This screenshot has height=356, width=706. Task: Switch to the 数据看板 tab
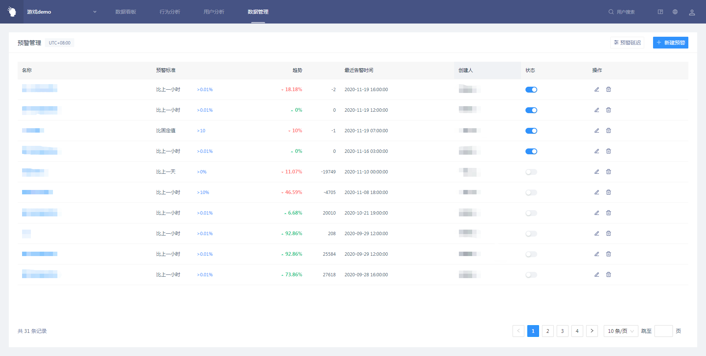click(126, 12)
